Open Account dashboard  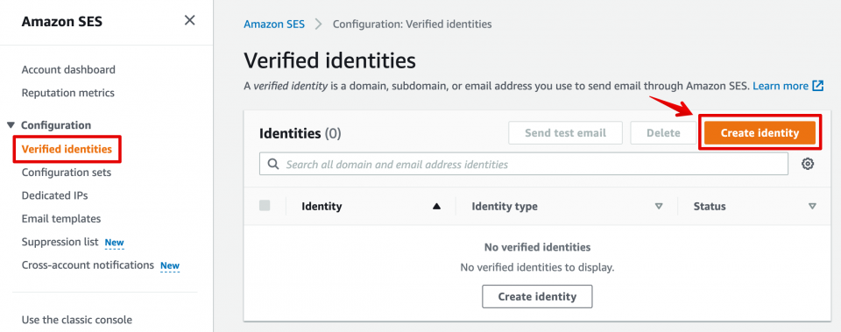tap(68, 70)
